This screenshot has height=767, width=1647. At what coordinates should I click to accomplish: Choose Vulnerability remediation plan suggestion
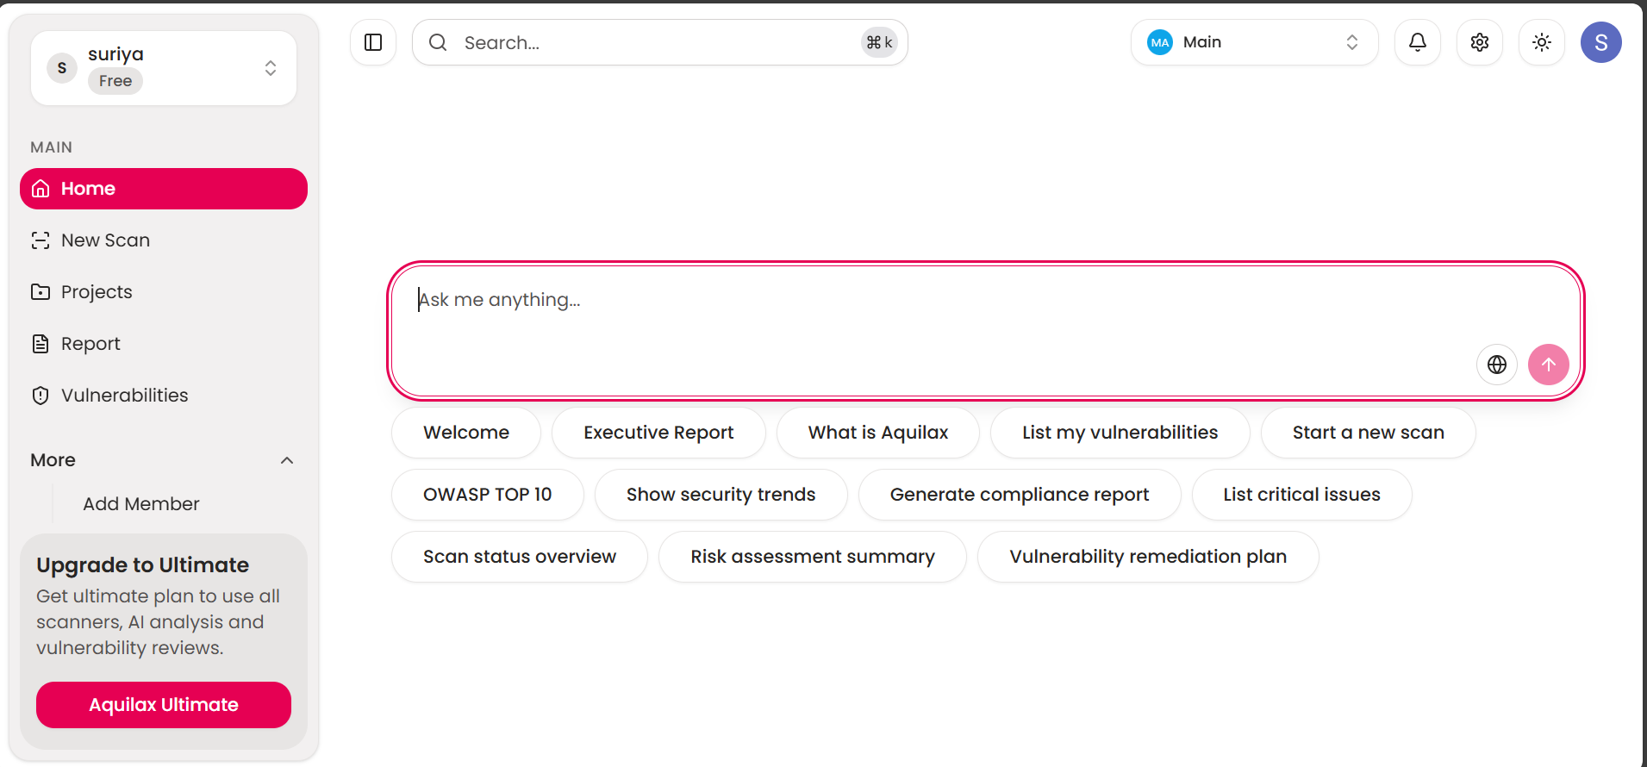(1148, 557)
